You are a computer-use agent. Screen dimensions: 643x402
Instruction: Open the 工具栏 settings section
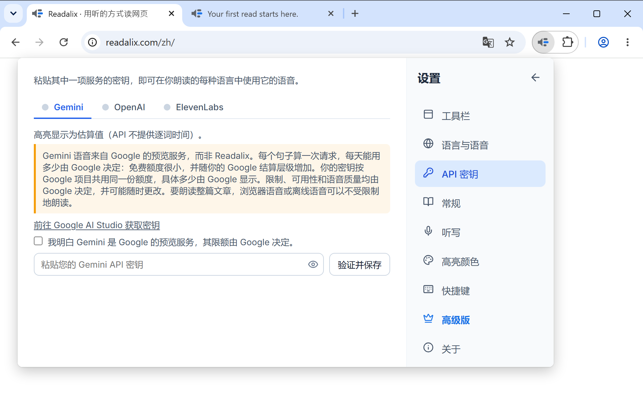point(480,116)
